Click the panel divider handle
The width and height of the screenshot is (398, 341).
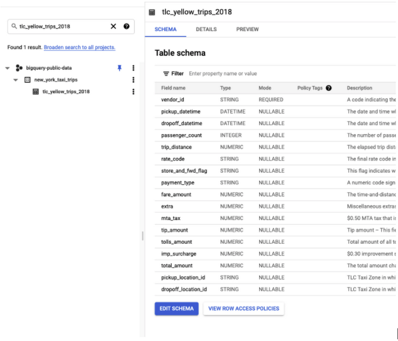point(143,236)
